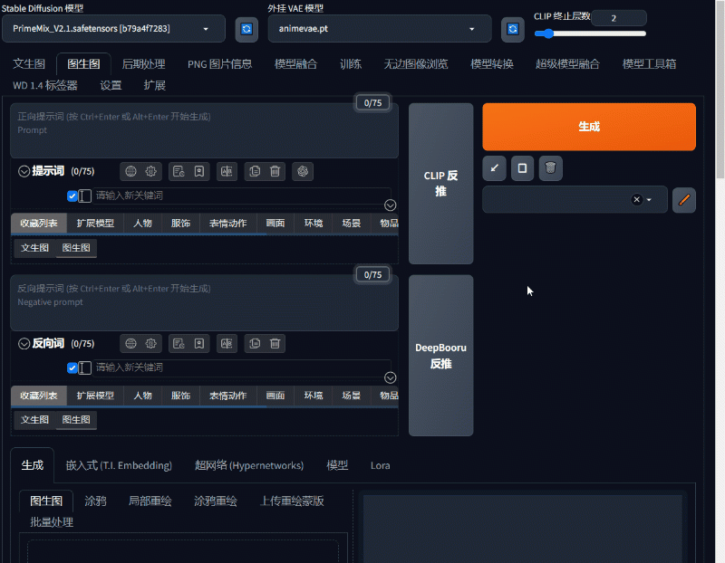Screen dimensions: 725x563
Task: Switch to the 涂鸦重绘 tab
Action: (216, 501)
